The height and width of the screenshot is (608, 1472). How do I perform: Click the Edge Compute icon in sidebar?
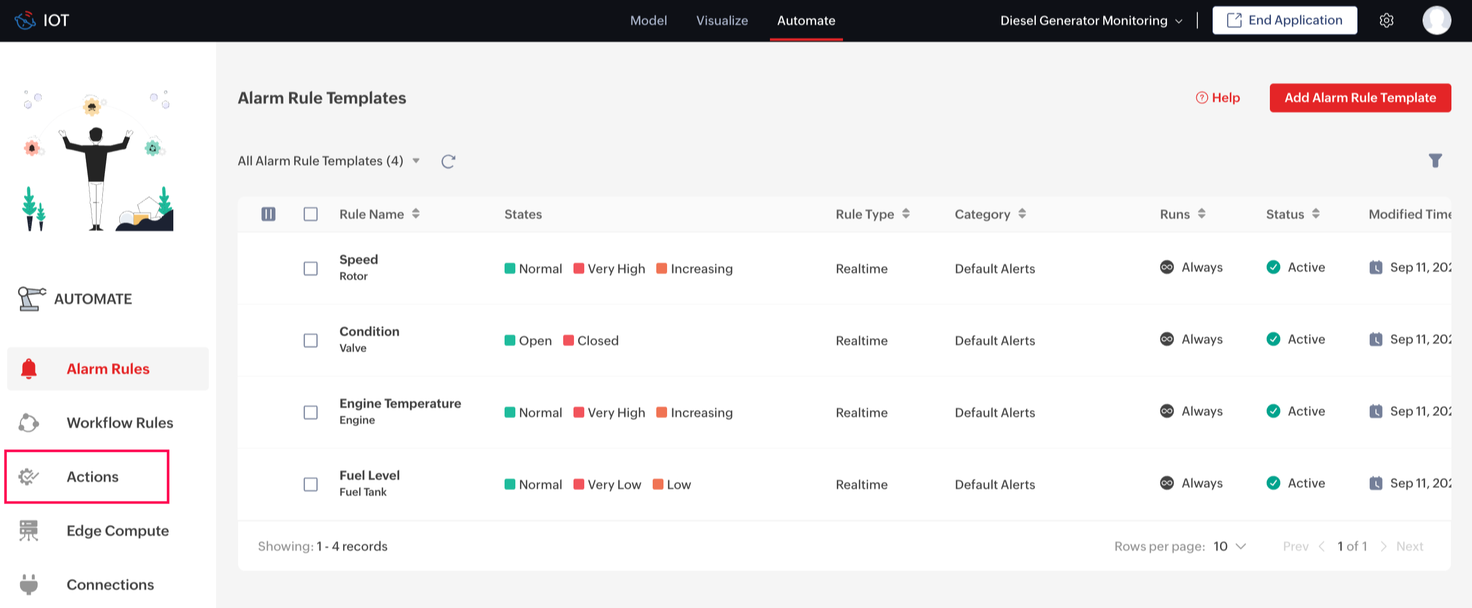pyautogui.click(x=29, y=530)
